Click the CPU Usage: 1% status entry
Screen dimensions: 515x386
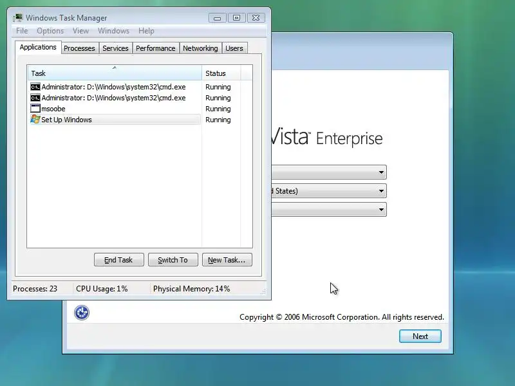[102, 288]
